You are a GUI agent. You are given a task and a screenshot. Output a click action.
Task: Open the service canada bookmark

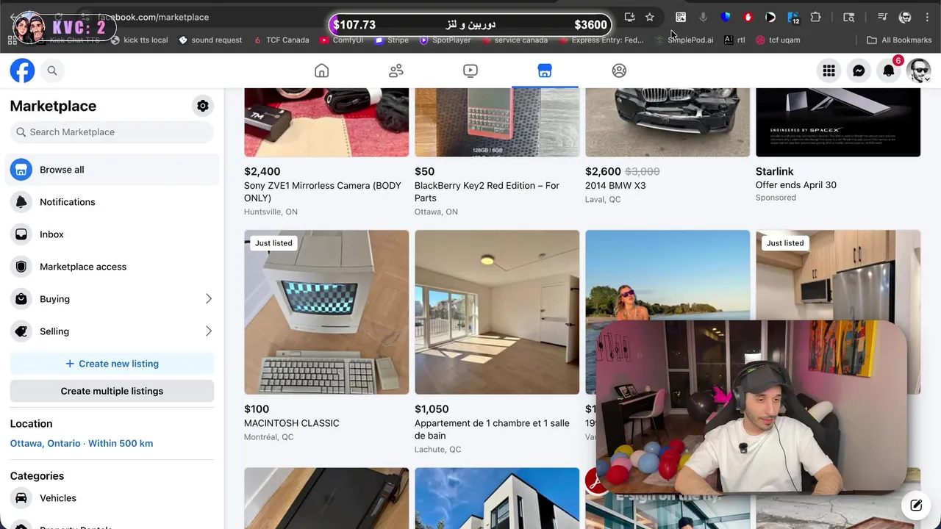[x=514, y=40]
